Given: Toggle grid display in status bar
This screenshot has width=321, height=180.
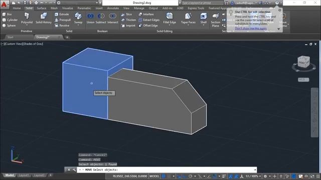Looking at the screenshot, I should point(164,176).
